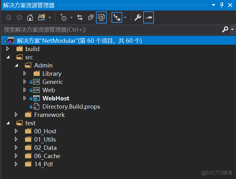
Task: Click the 01_Utils folder icon
Action: 28,139
